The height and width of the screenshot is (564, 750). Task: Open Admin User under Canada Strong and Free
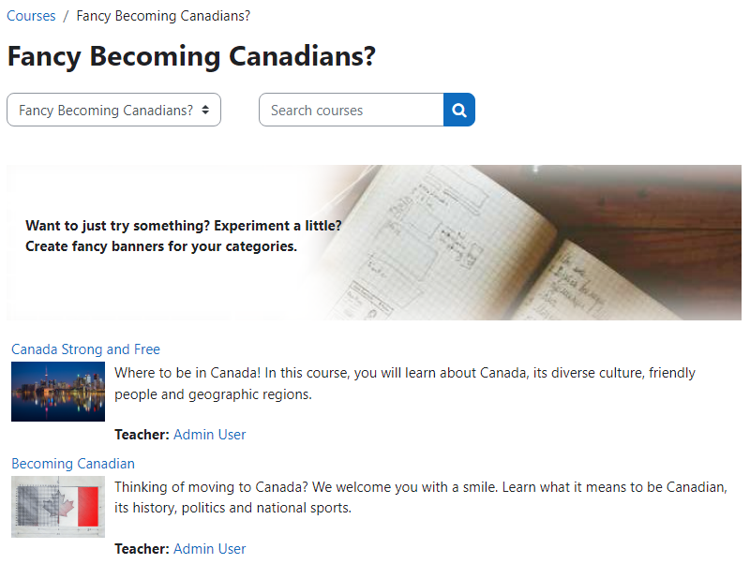pos(210,435)
